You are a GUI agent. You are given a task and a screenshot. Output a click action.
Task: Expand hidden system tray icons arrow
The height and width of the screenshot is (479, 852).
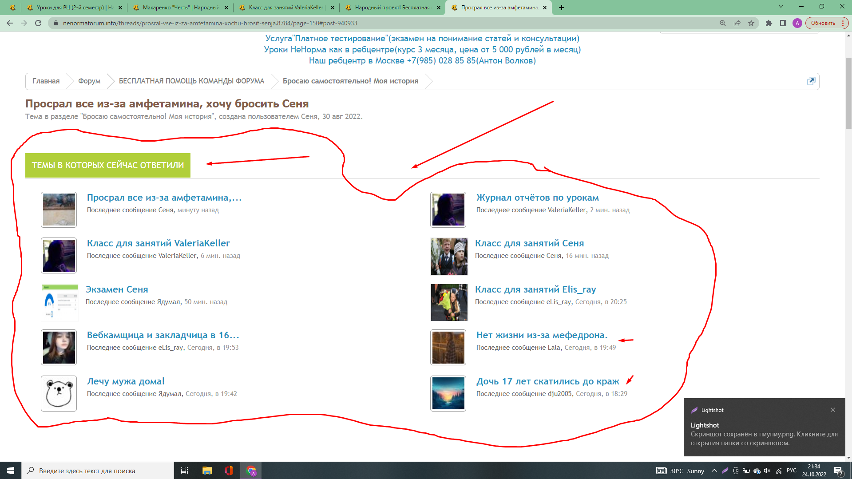(x=714, y=471)
